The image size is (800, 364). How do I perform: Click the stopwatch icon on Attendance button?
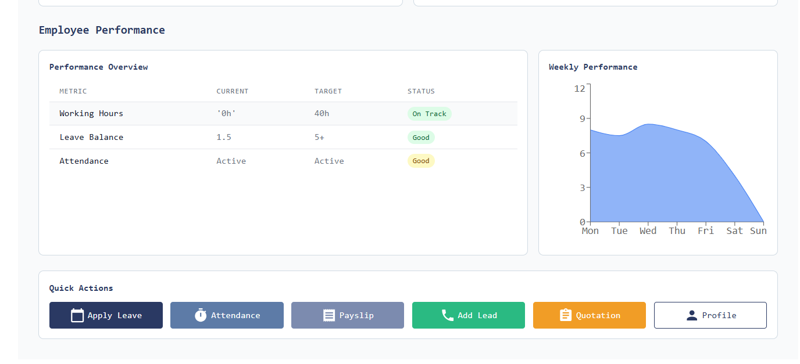[200, 315]
